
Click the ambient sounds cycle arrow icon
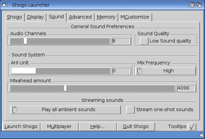click(14, 109)
